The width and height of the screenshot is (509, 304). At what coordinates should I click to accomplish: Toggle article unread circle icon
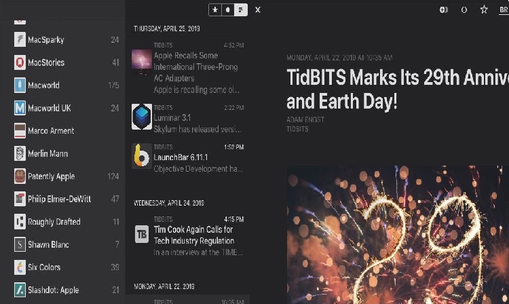(464, 10)
